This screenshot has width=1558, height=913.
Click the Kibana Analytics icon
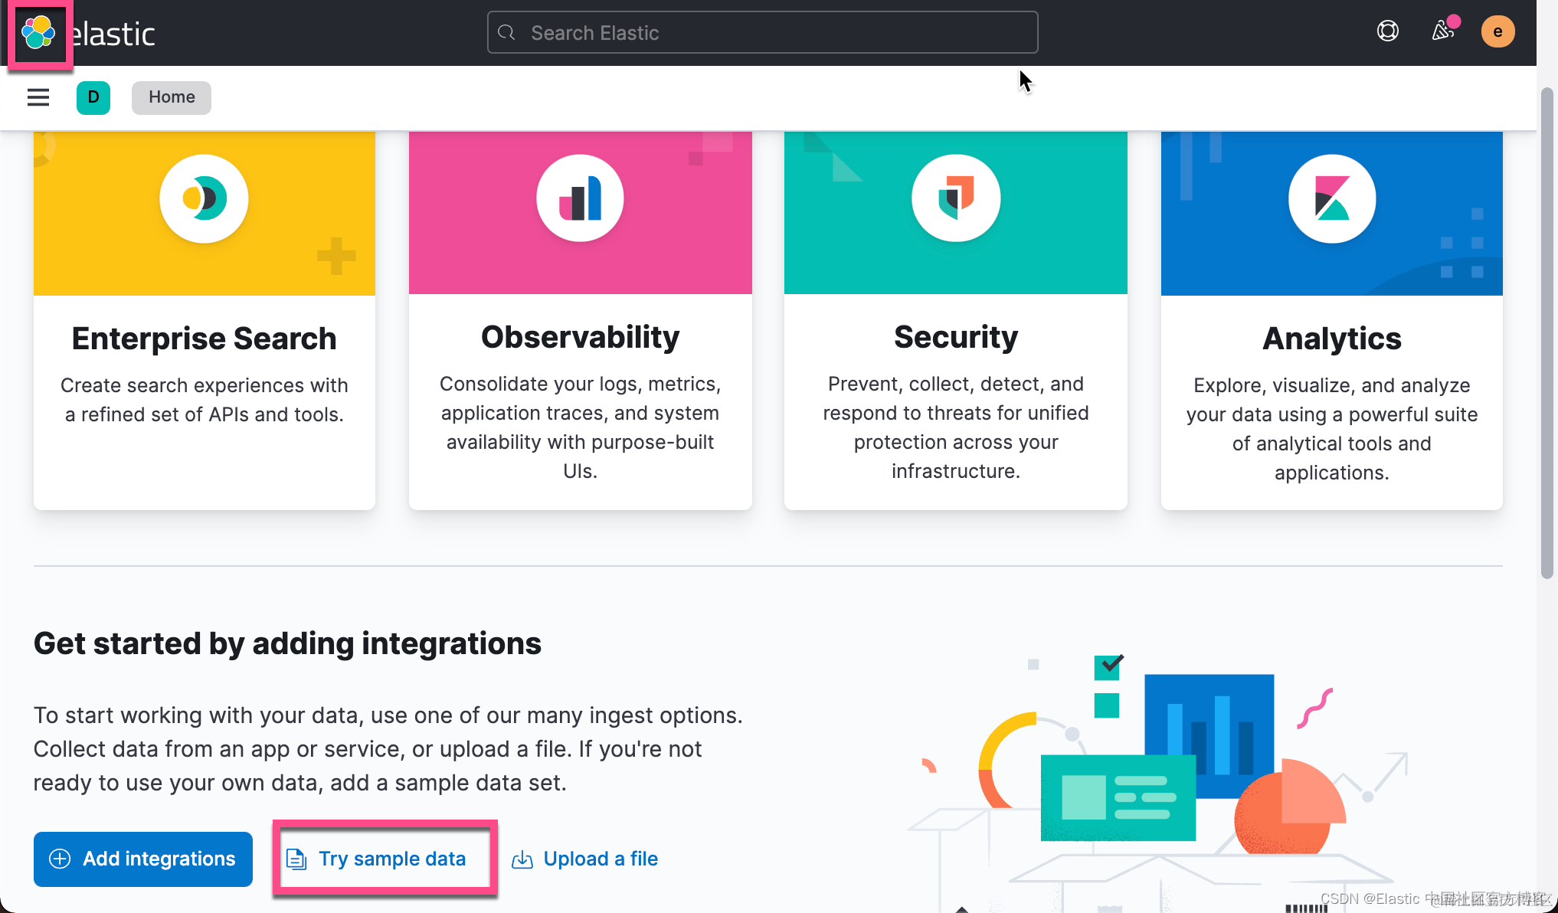(x=1331, y=198)
